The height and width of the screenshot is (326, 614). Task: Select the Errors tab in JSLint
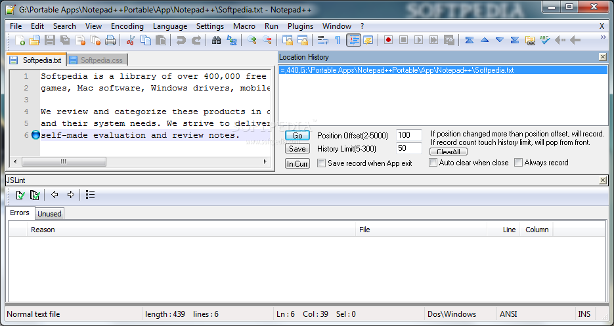coord(20,213)
